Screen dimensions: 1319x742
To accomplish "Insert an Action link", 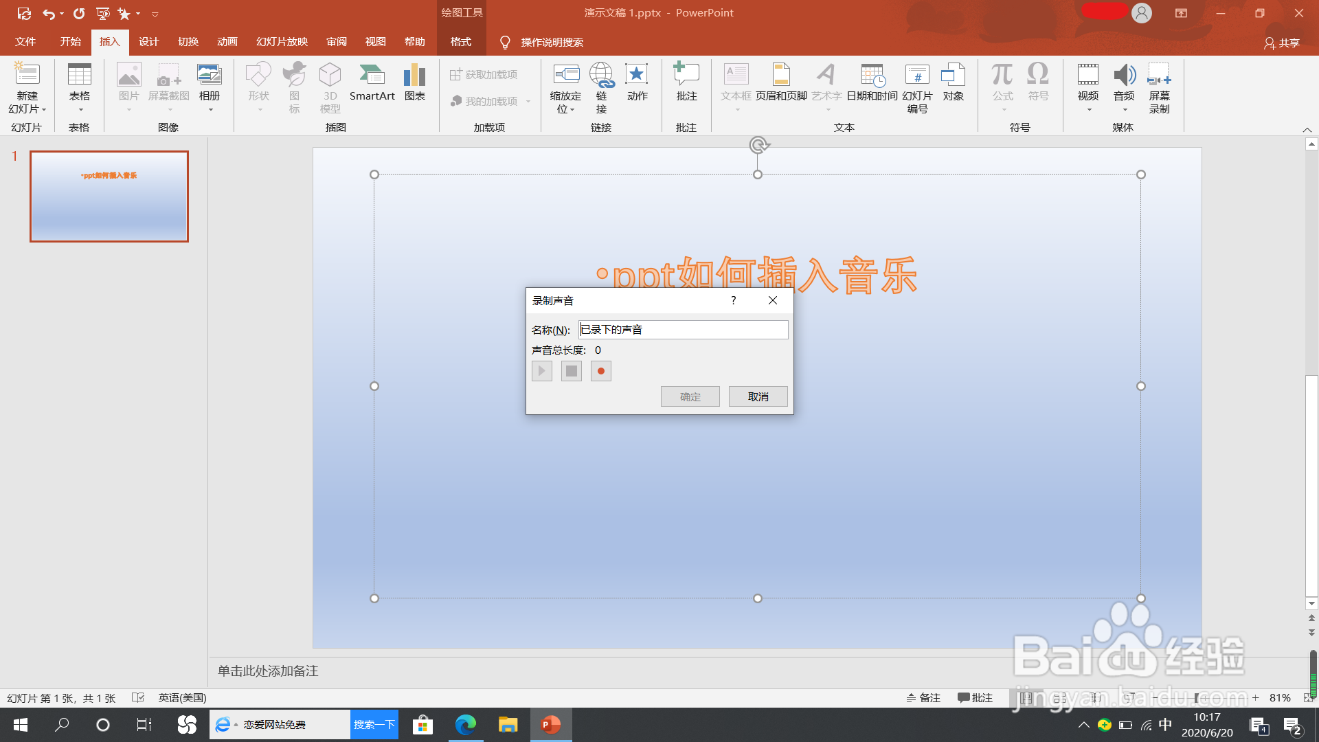I will click(x=637, y=82).
